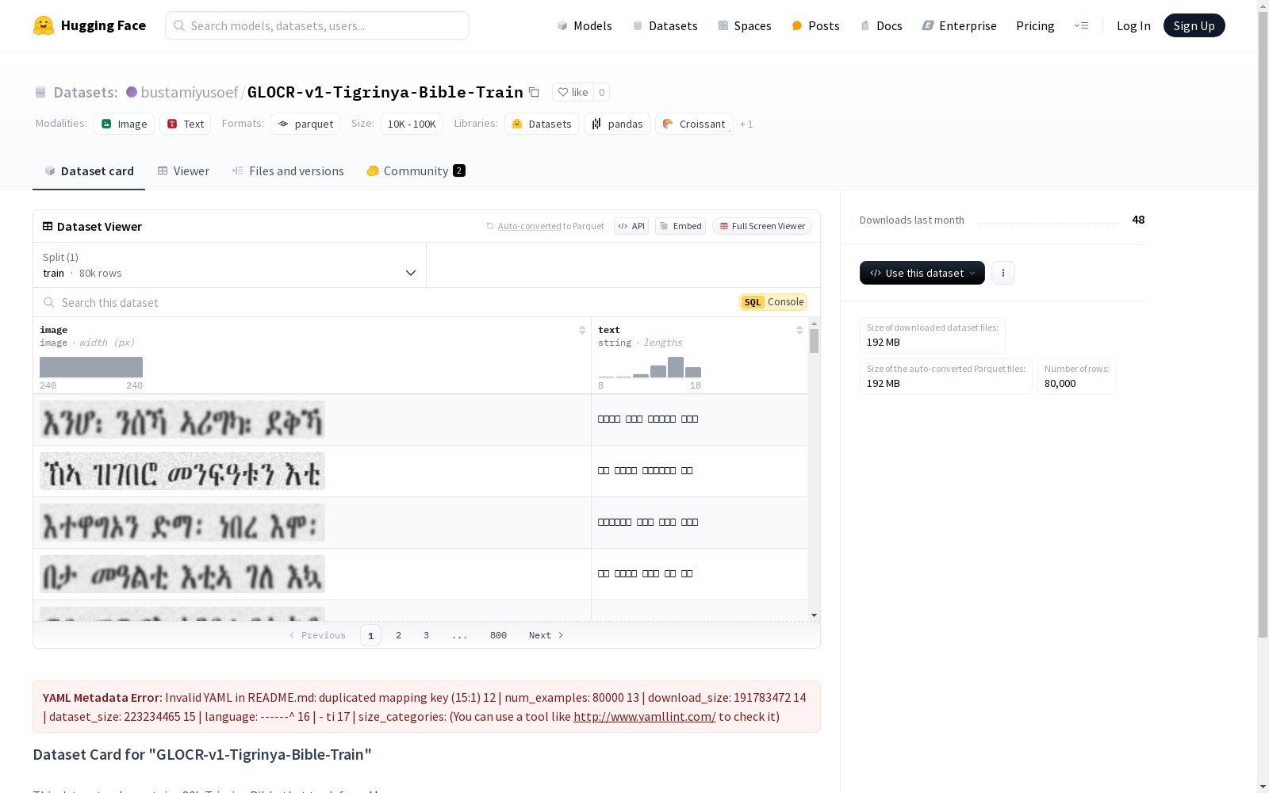Viewport: 1269px width, 793px height.
Task: Open the yamllint.com link
Action: (x=644, y=716)
